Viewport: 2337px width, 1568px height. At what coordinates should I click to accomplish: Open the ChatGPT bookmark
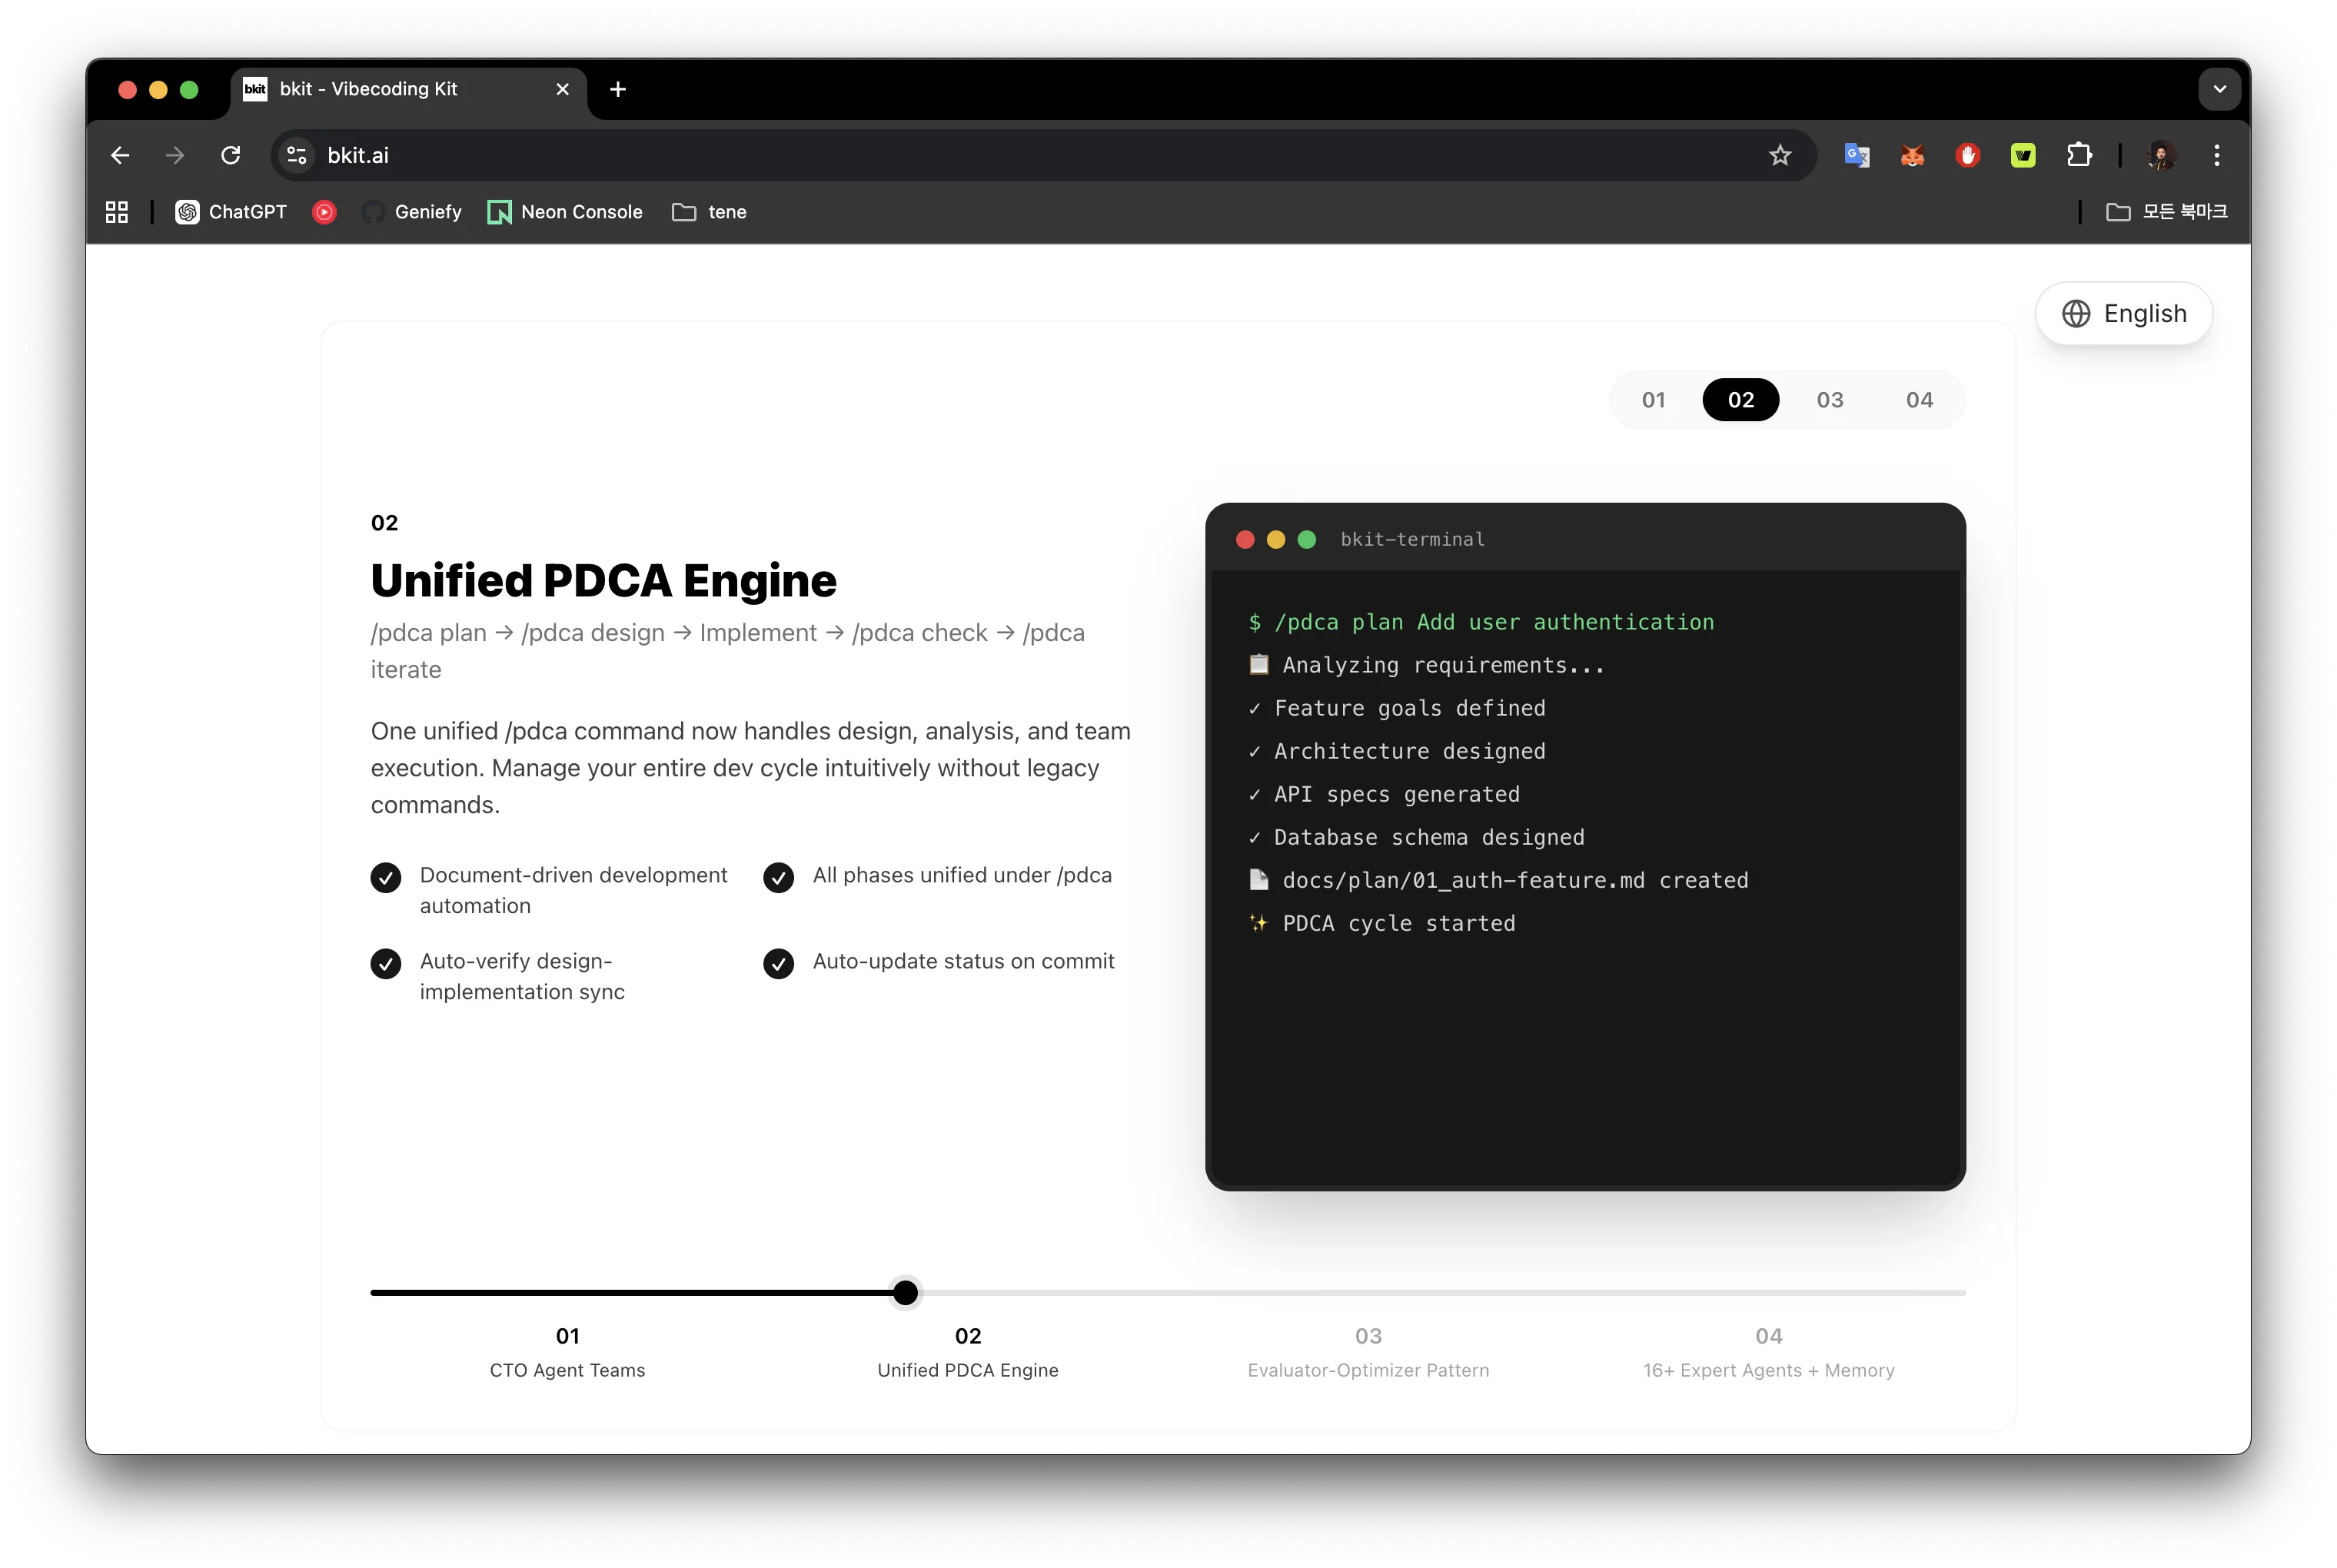(x=231, y=212)
